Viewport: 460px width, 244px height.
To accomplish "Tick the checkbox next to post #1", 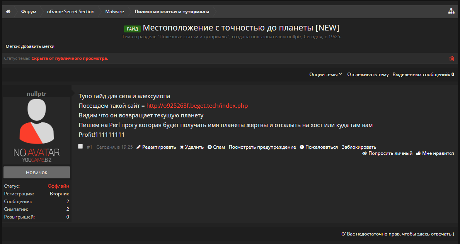I will pos(80,146).
